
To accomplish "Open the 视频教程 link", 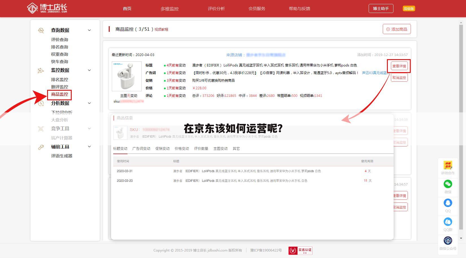I will tap(161, 29).
